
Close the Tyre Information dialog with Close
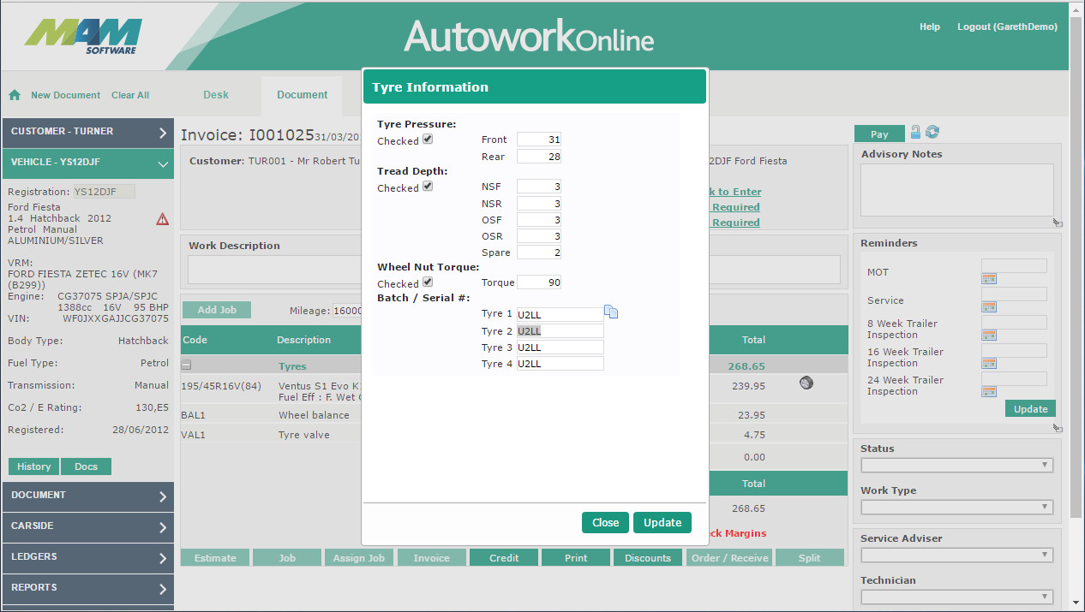click(x=605, y=523)
